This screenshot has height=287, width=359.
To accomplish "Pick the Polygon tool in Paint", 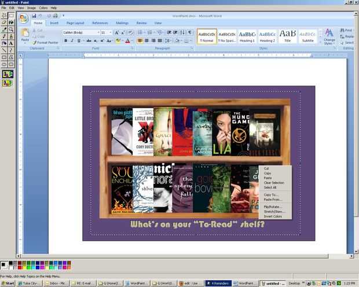I will 11,57.
